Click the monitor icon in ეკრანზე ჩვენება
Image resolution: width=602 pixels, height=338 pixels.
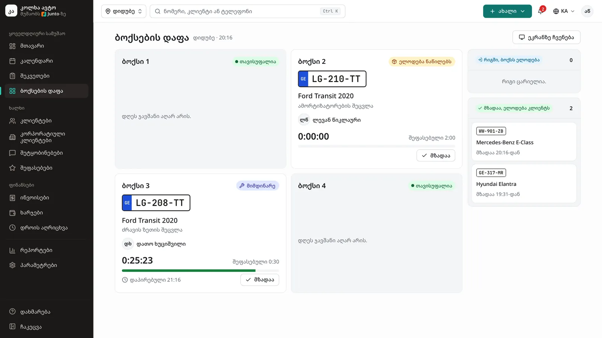point(522,37)
